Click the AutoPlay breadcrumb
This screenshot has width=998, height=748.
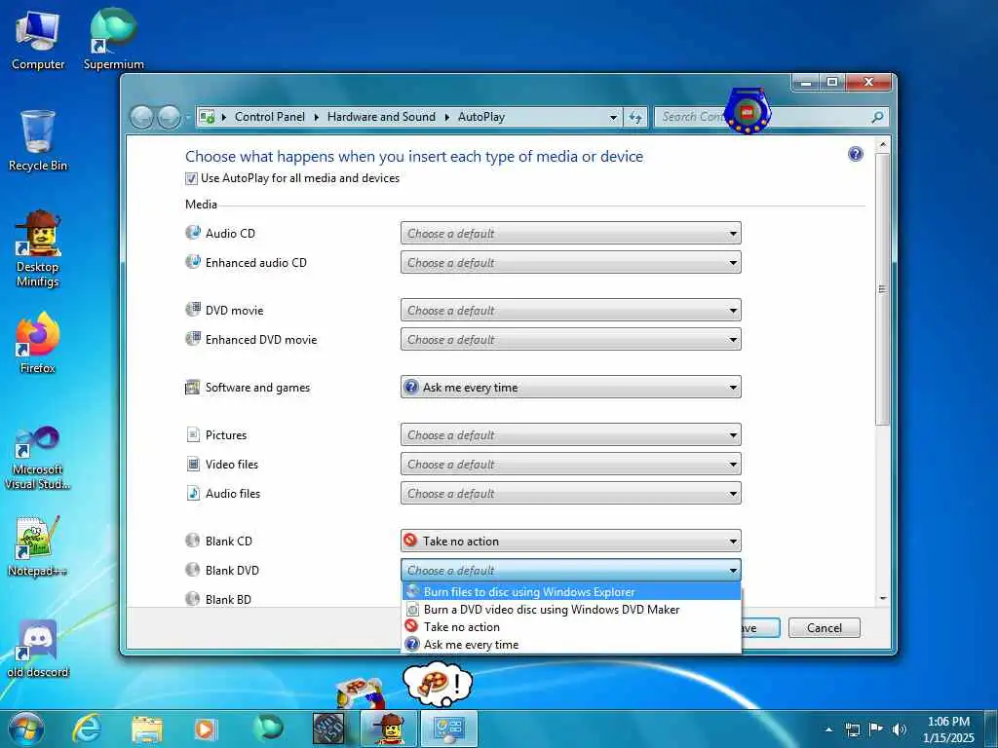[x=481, y=117]
